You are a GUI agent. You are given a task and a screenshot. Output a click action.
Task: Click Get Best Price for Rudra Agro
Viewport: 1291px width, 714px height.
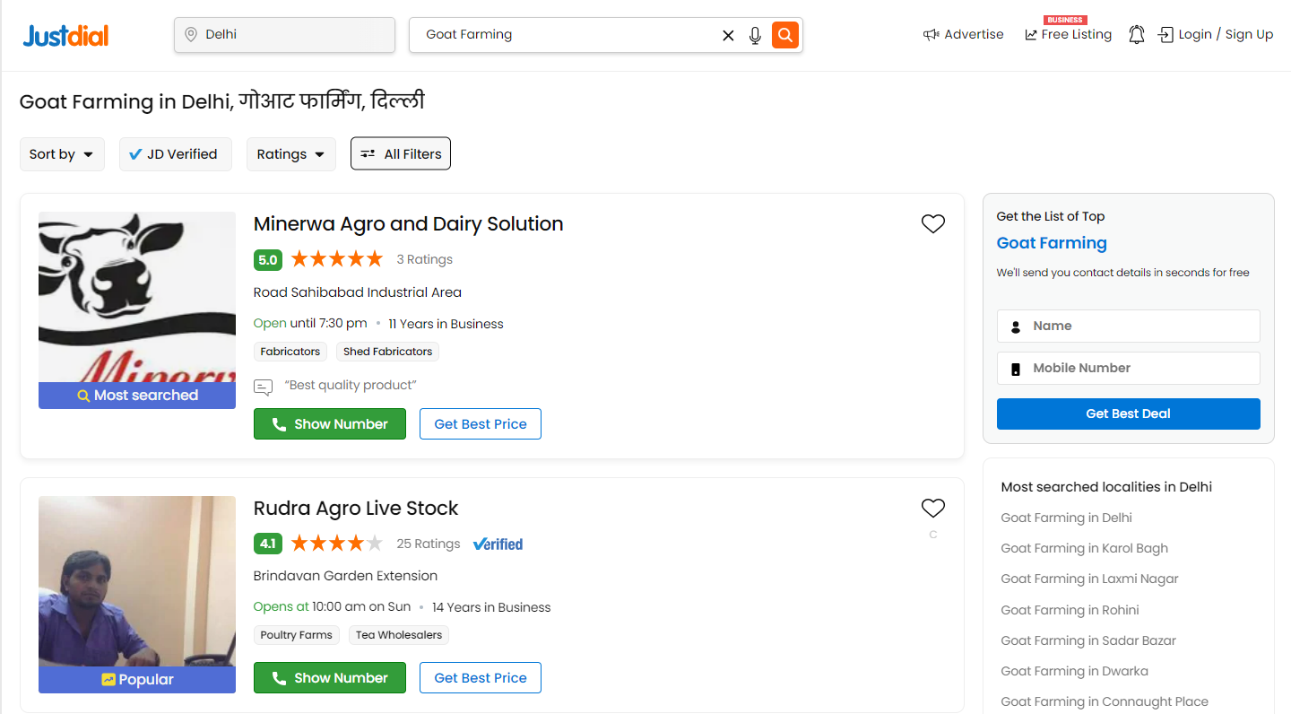tap(481, 678)
